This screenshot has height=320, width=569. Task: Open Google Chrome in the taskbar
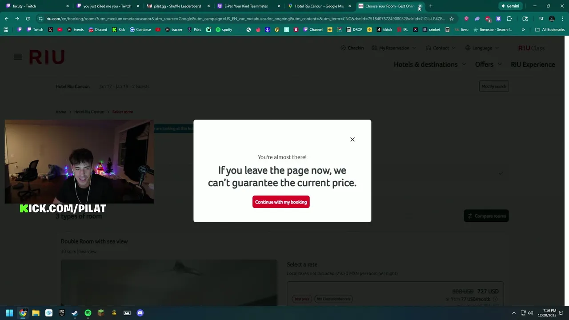pyautogui.click(x=23, y=313)
